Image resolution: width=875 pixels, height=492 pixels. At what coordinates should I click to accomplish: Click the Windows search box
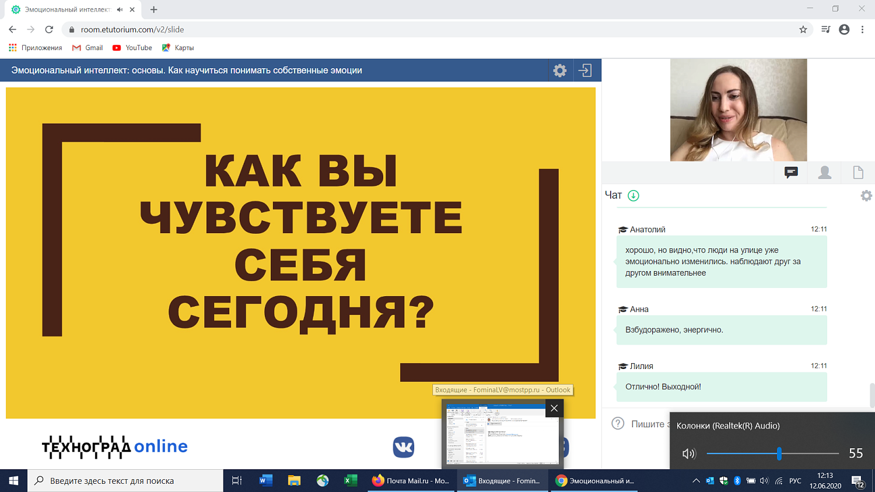(125, 480)
